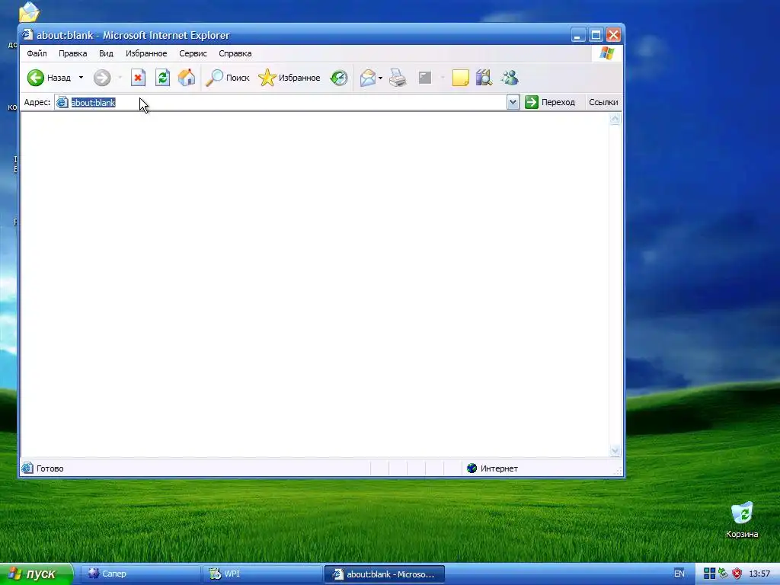
Task: Click the red shield security tray icon
Action: (x=737, y=574)
